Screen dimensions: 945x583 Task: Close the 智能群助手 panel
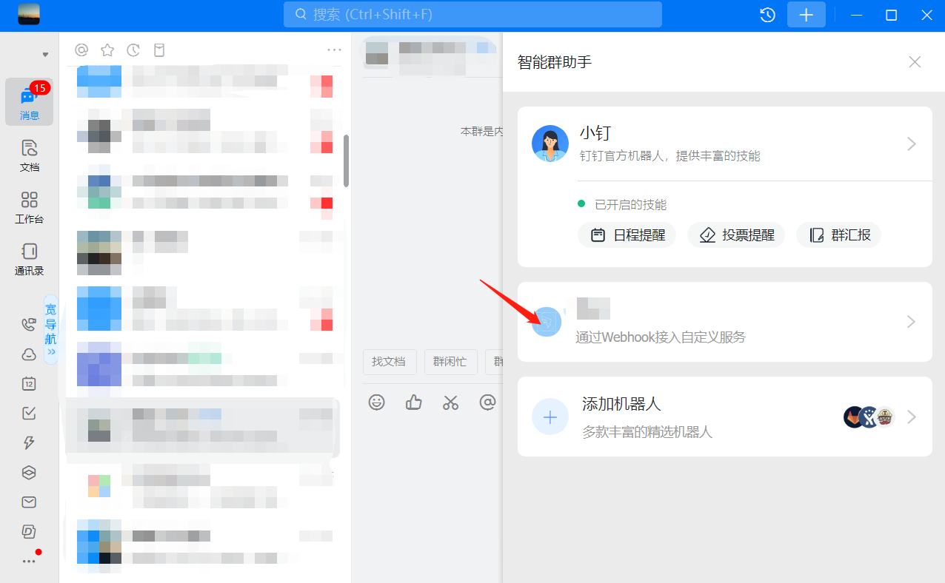tap(915, 62)
